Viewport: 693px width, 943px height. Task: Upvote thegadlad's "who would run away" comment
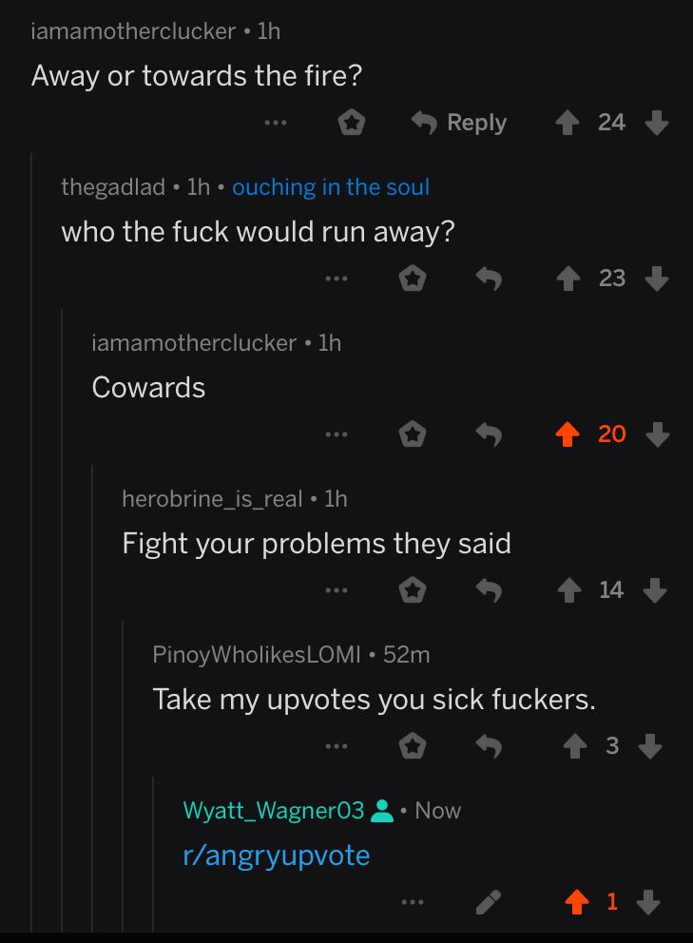(x=568, y=279)
